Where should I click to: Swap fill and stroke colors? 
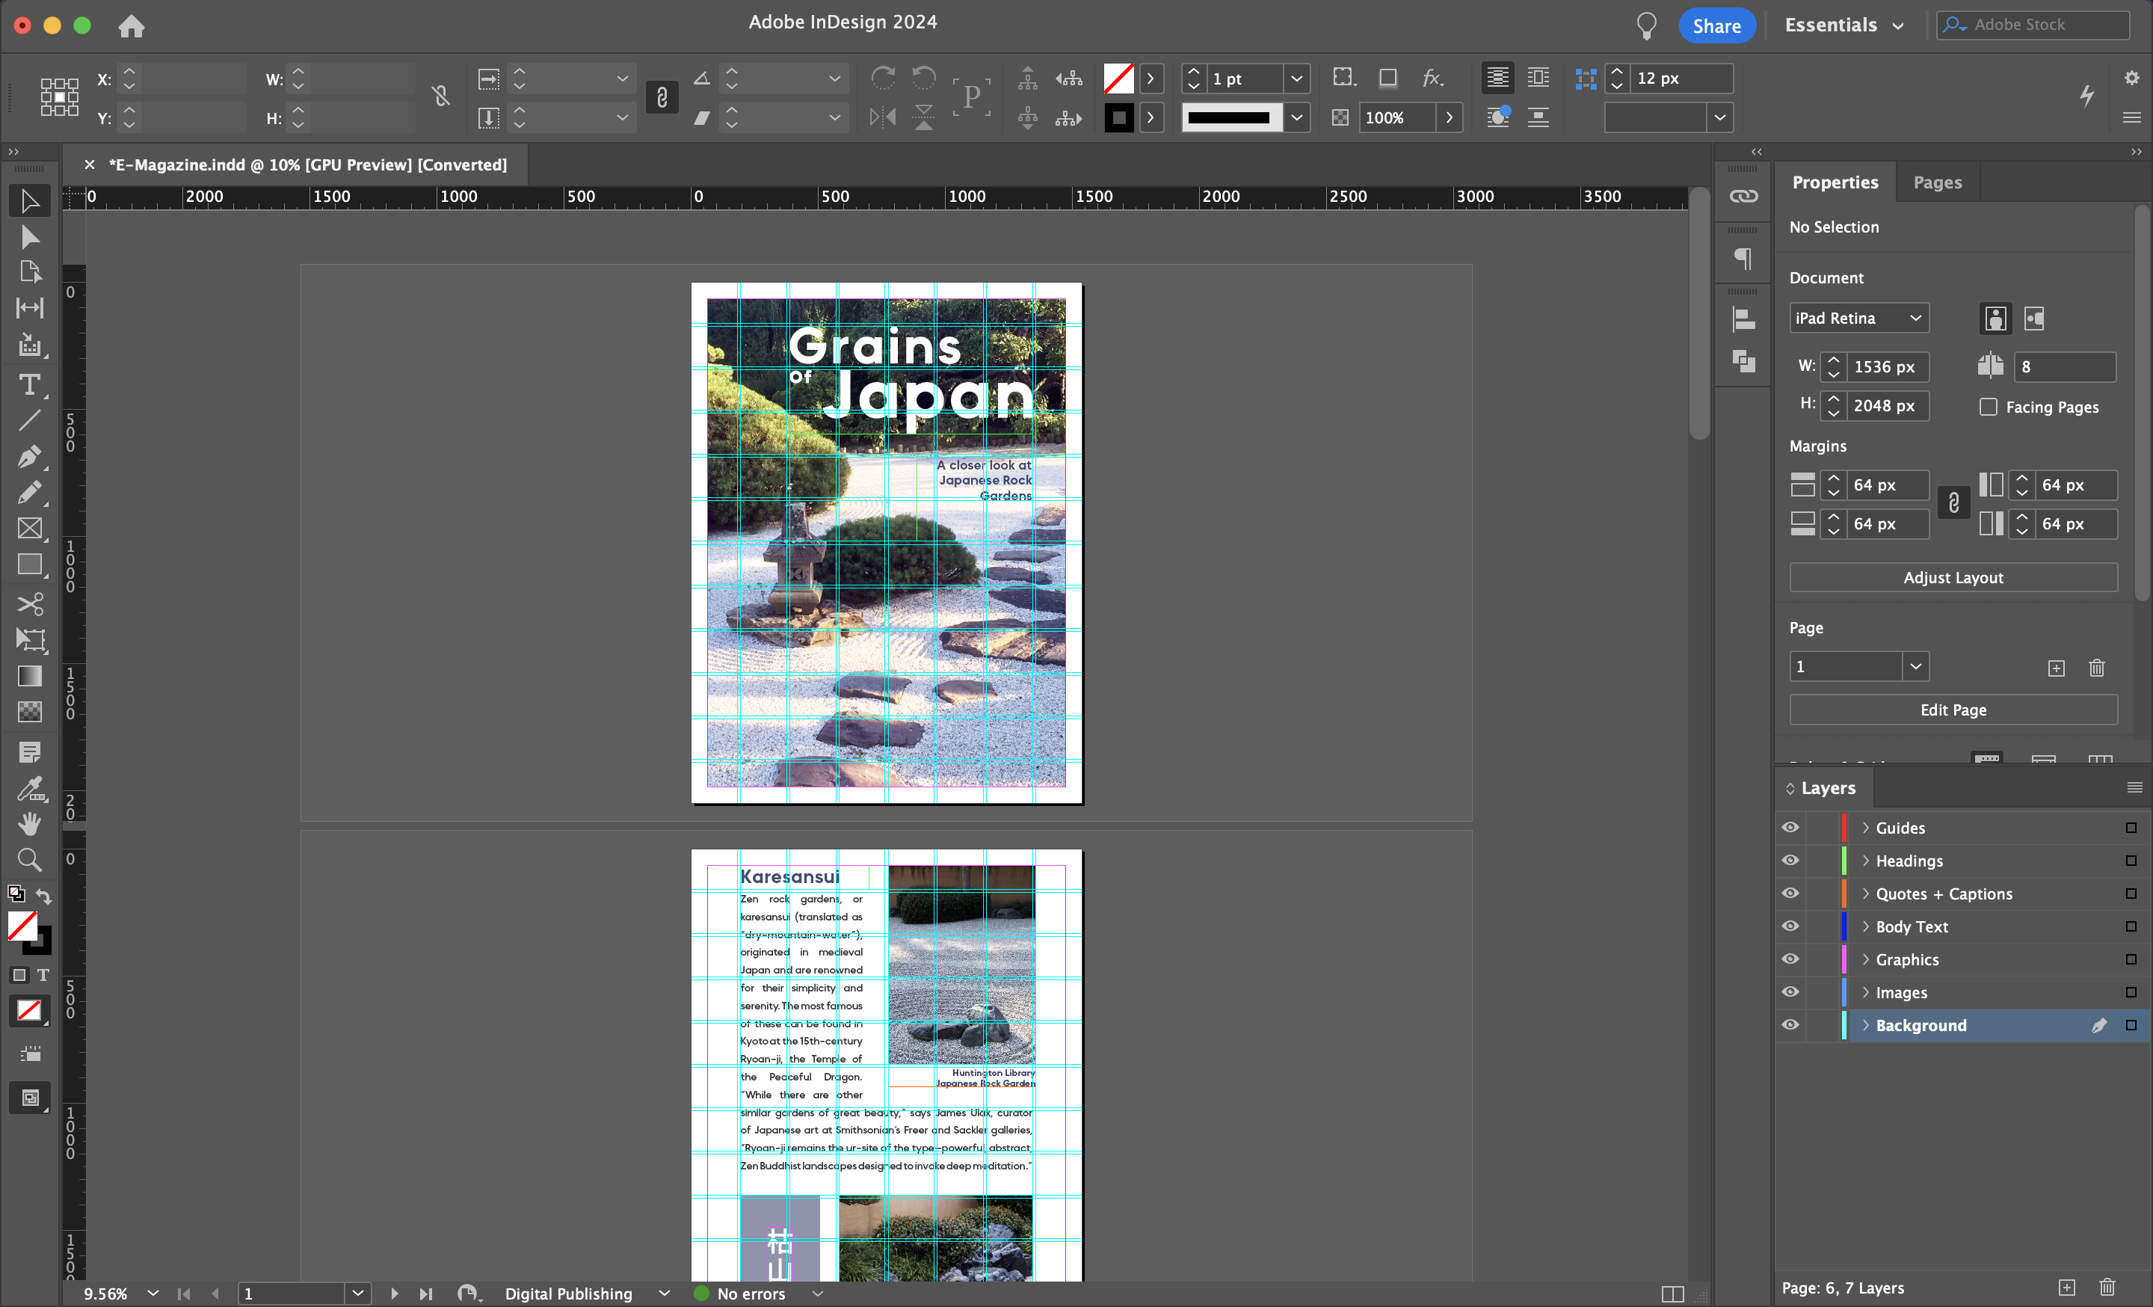43,897
